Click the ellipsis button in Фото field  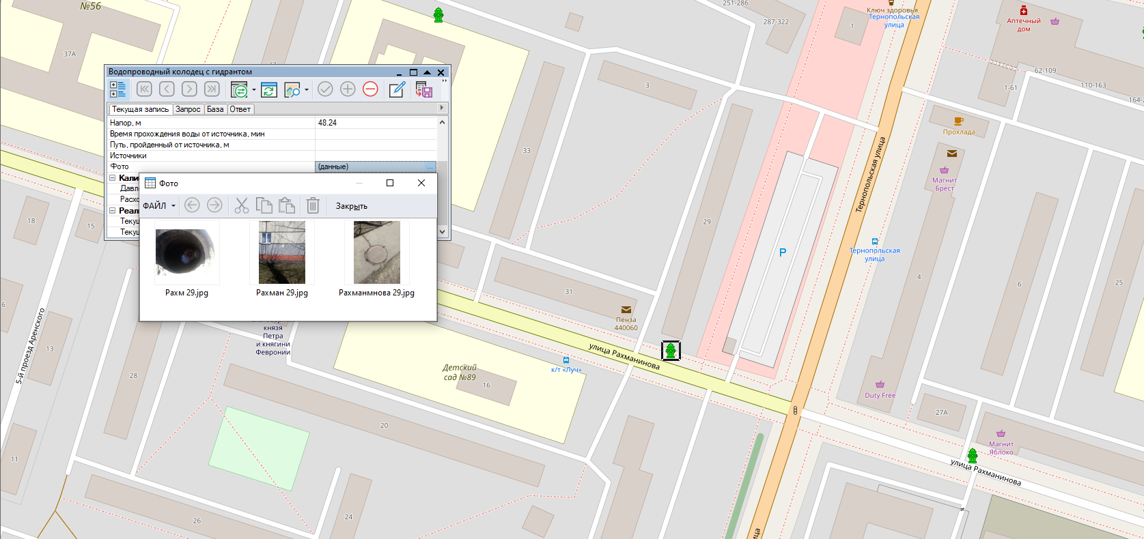click(430, 167)
